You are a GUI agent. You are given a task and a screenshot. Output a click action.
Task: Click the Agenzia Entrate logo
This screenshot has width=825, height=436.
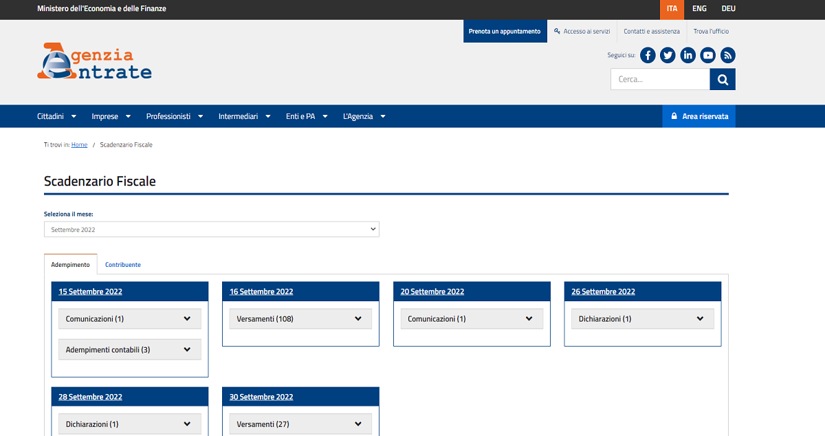(95, 62)
